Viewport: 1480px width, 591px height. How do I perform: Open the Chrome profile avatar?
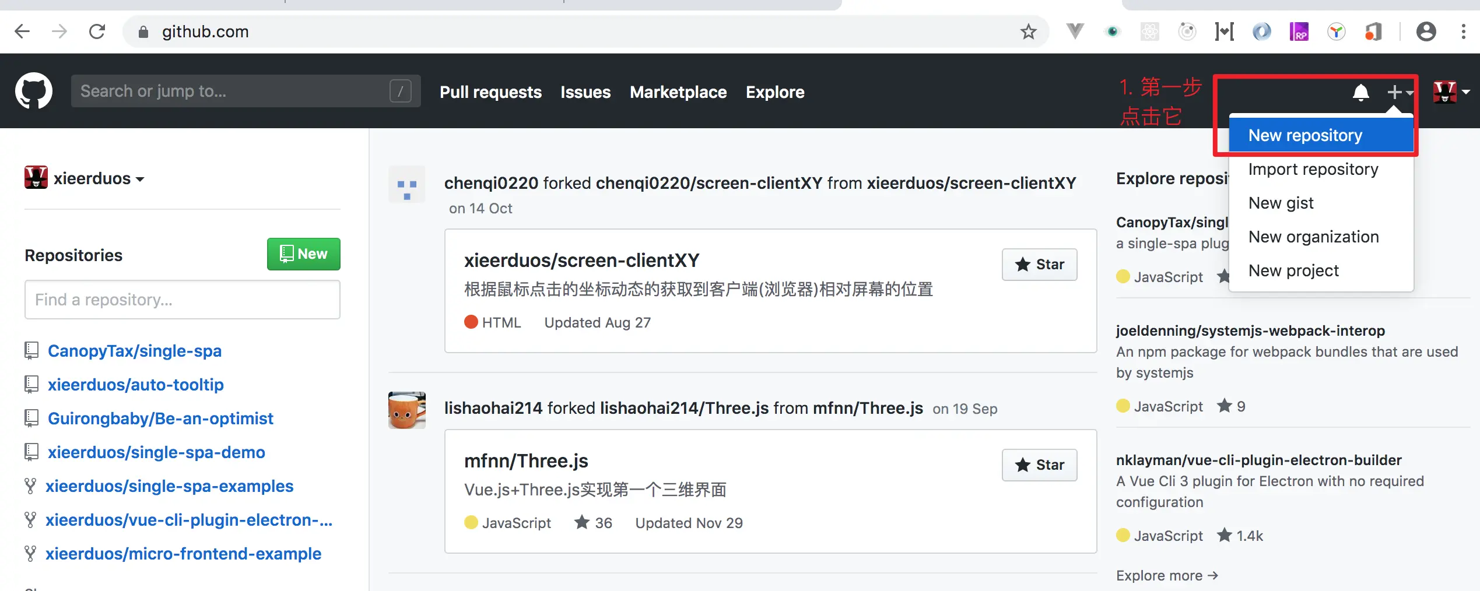click(1426, 31)
